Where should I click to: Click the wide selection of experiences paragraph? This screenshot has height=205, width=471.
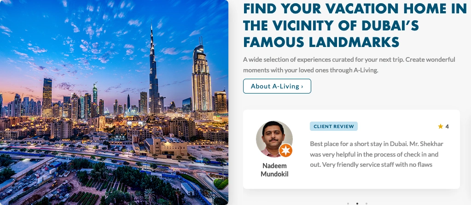pos(349,65)
